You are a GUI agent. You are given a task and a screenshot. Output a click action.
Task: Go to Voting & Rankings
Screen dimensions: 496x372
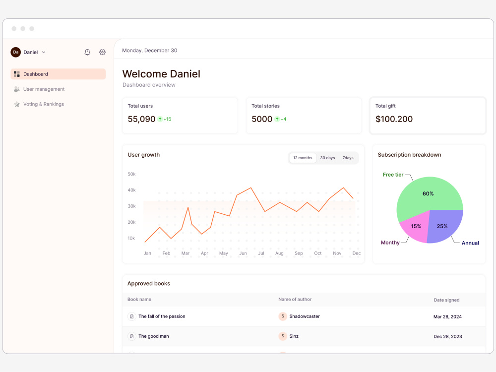click(44, 104)
